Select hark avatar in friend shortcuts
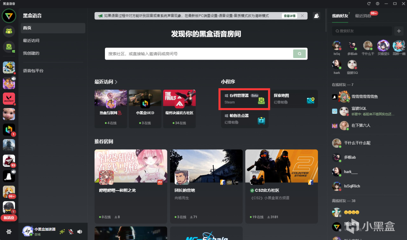 (337, 65)
